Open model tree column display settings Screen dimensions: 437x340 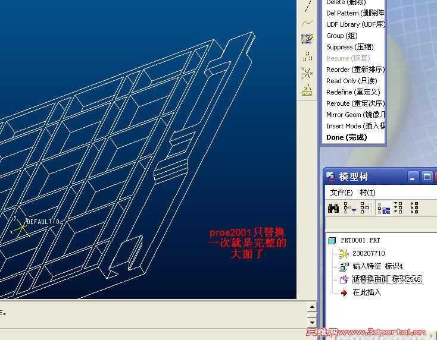366,208
